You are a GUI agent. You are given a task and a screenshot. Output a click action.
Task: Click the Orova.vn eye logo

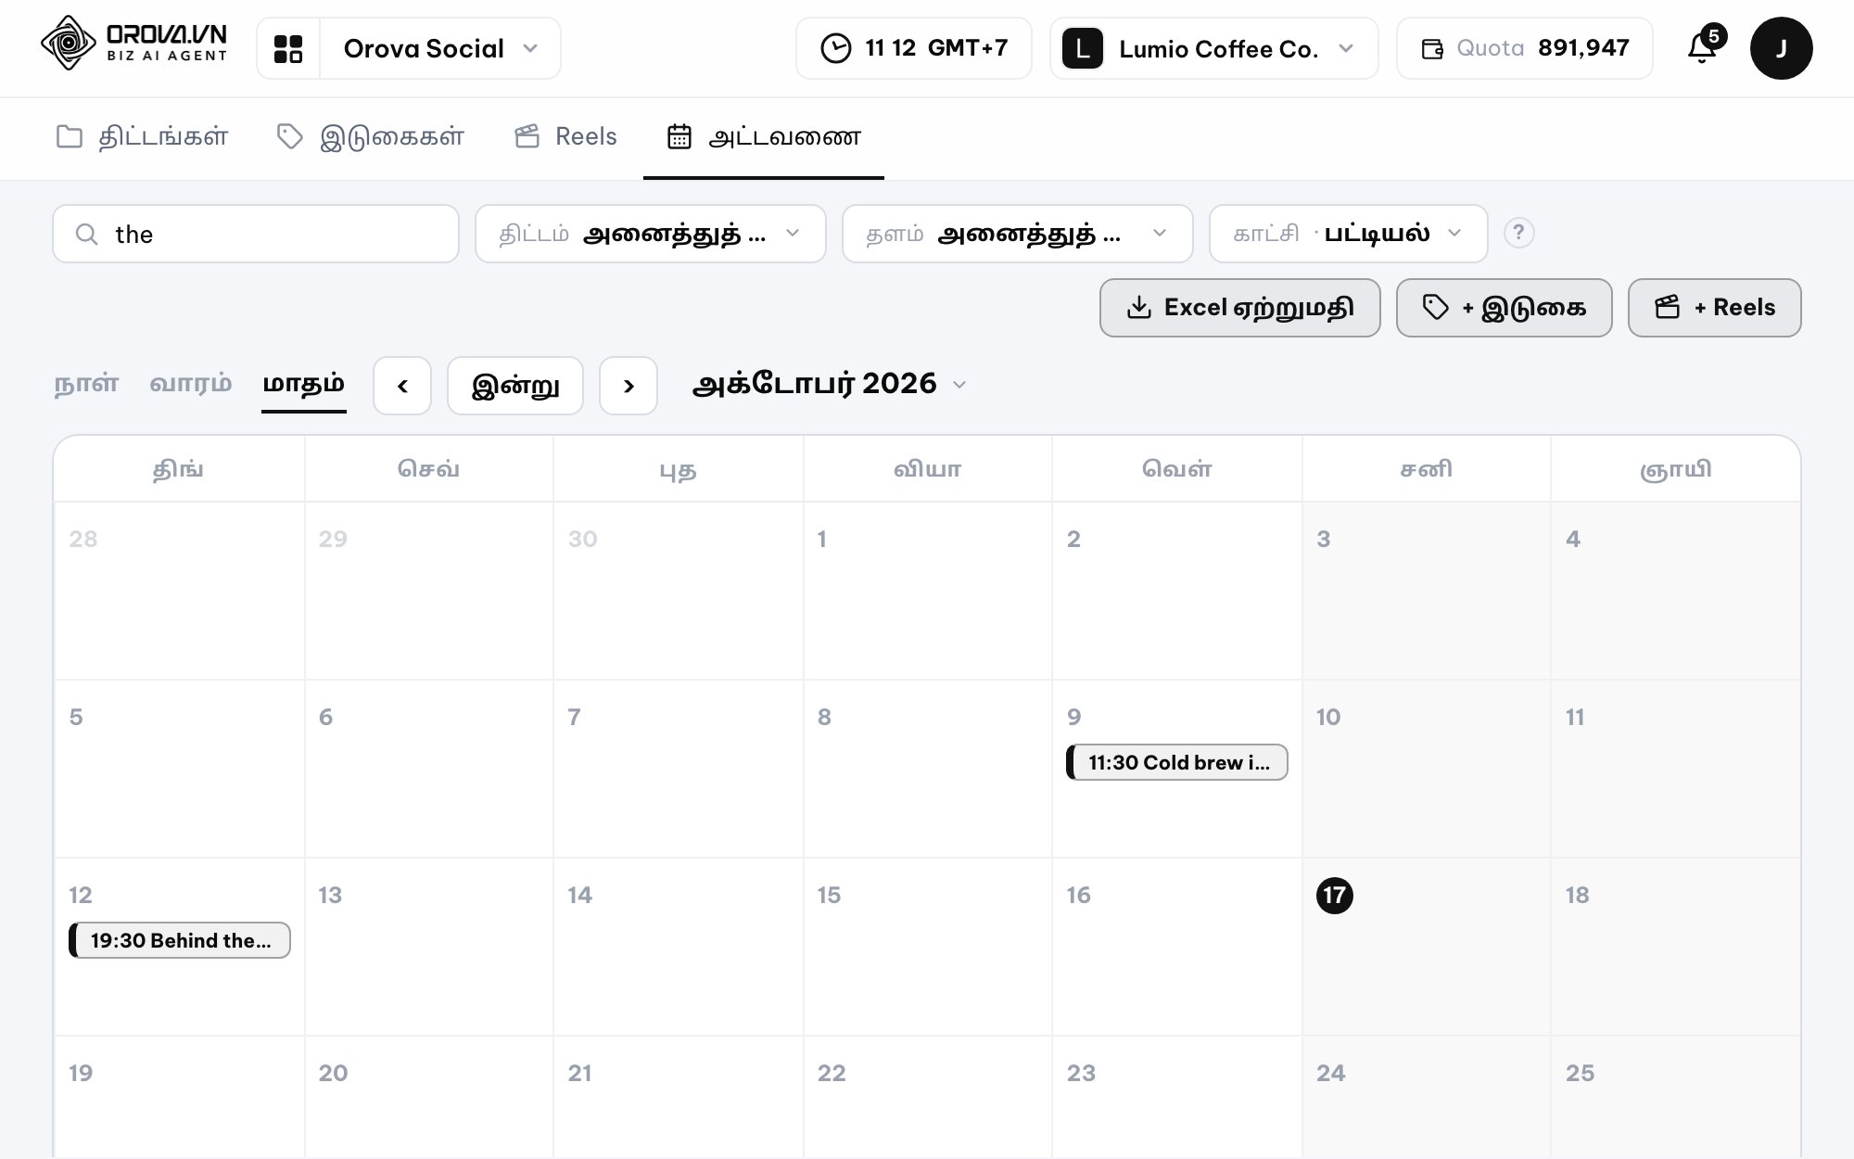[69, 43]
